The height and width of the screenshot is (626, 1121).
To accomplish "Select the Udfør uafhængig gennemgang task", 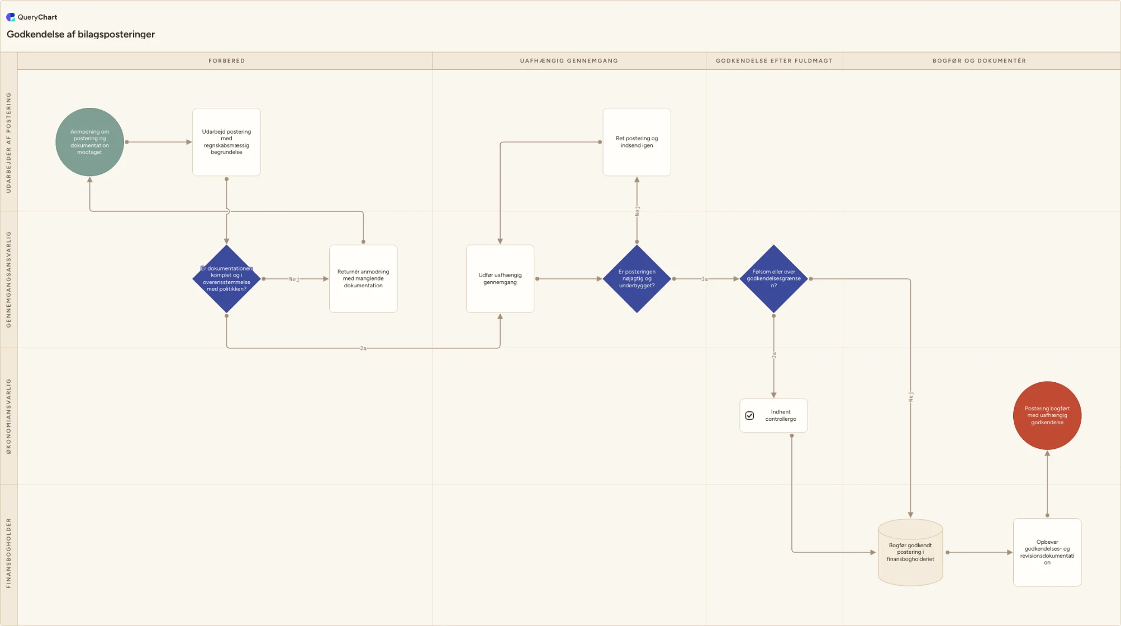I will (500, 278).
